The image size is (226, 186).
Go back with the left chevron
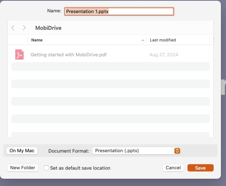(13, 28)
